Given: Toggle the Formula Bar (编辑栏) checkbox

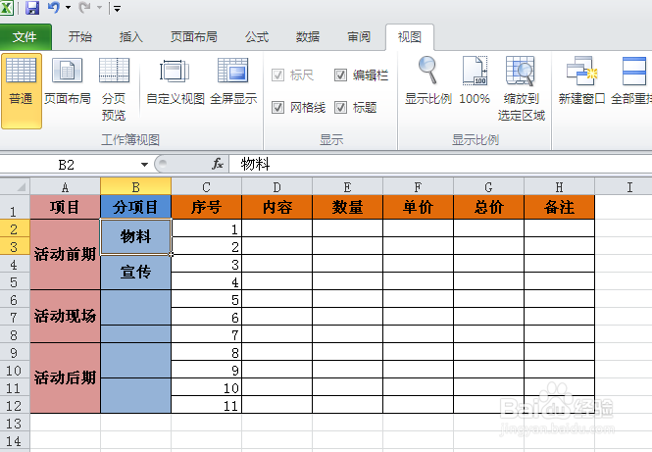Looking at the screenshot, I should (340, 75).
